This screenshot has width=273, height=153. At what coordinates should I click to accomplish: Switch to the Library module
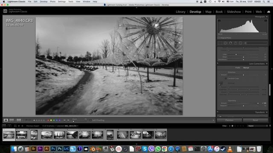(180, 12)
